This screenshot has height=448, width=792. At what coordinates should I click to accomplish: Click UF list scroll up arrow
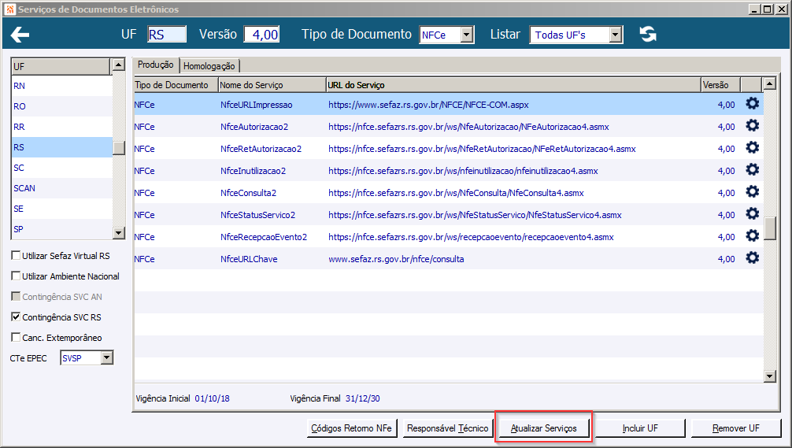point(119,65)
